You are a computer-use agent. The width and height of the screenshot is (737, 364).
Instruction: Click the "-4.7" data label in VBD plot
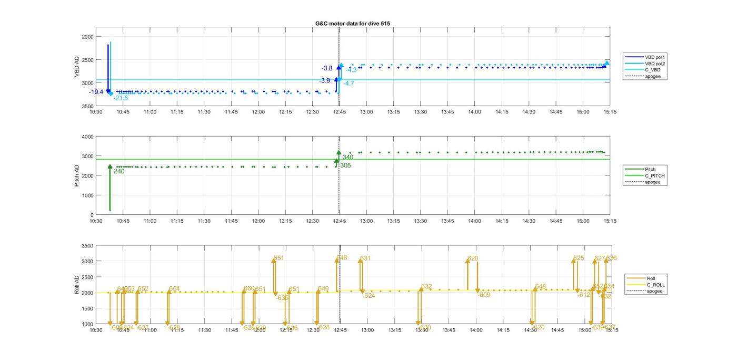[348, 83]
